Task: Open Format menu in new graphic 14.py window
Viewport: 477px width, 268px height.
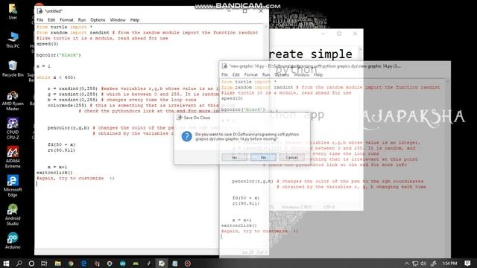Action: tap(250, 74)
